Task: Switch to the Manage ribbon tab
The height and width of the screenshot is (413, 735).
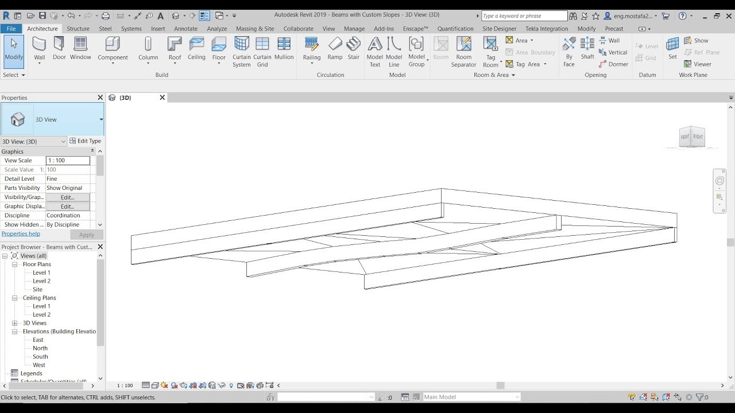Action: pyautogui.click(x=354, y=29)
